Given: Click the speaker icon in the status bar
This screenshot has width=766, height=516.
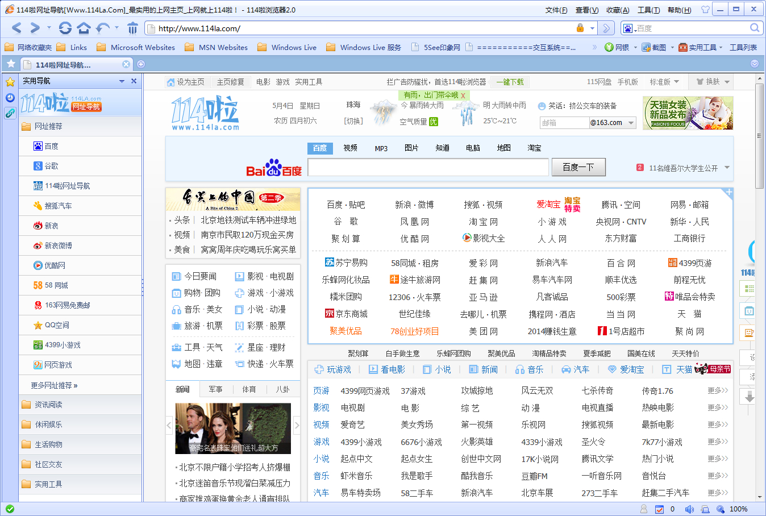Looking at the screenshot, I should pos(689,509).
